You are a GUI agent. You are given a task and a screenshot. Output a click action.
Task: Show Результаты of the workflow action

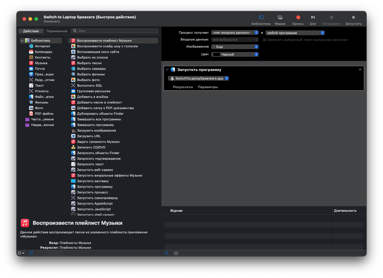(183, 87)
